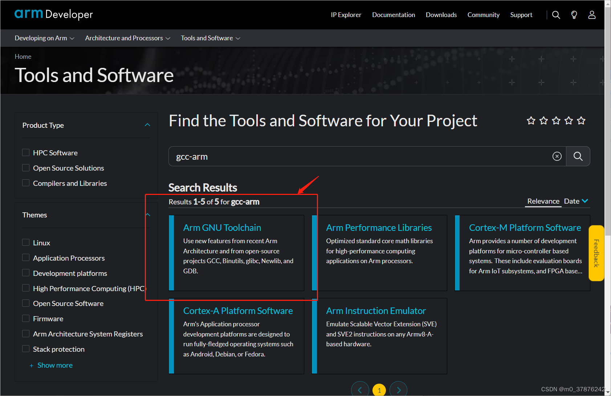Image resolution: width=611 pixels, height=396 pixels.
Task: Rate the page five stars
Action: pos(581,121)
